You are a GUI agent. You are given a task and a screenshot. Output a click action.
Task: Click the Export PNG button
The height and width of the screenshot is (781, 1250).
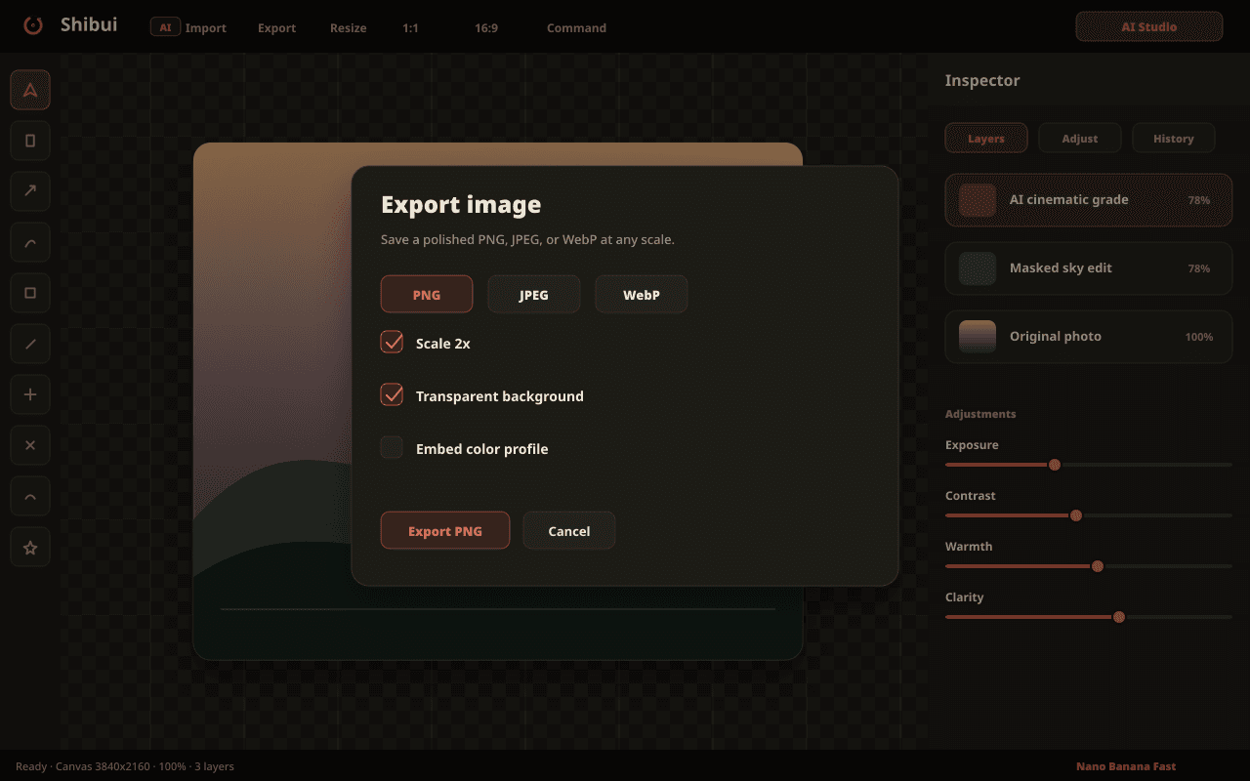coord(445,530)
